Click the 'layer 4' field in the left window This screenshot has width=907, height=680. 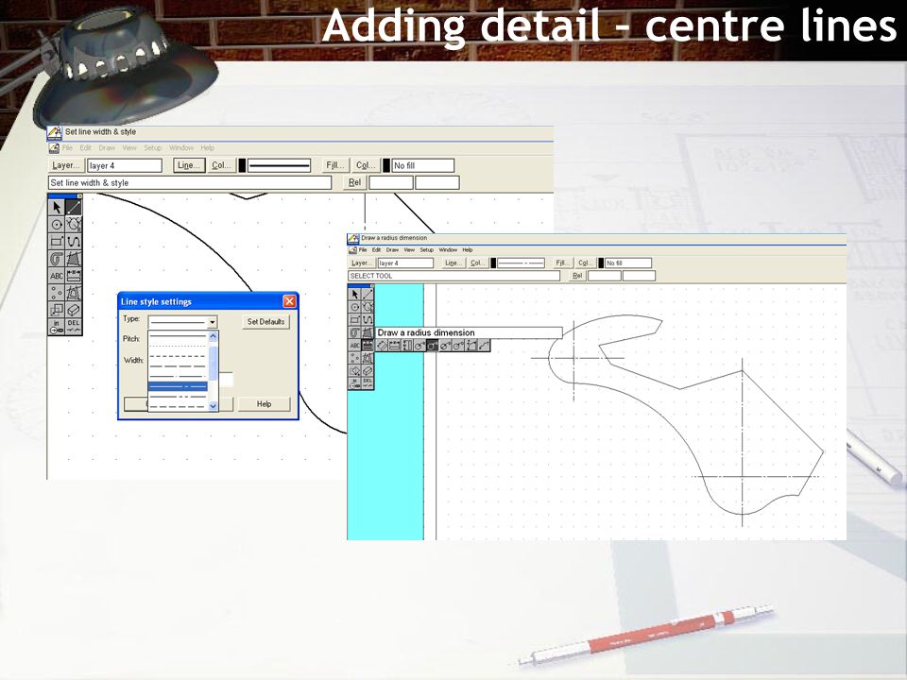coord(125,165)
